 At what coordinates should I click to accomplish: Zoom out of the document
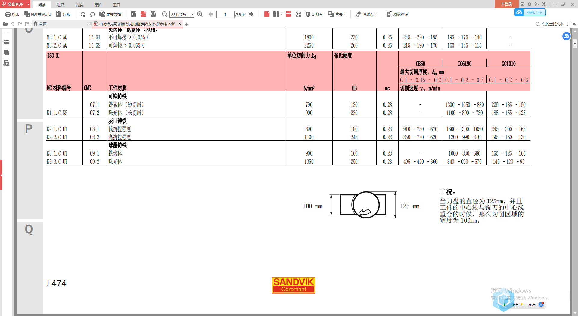[164, 14]
